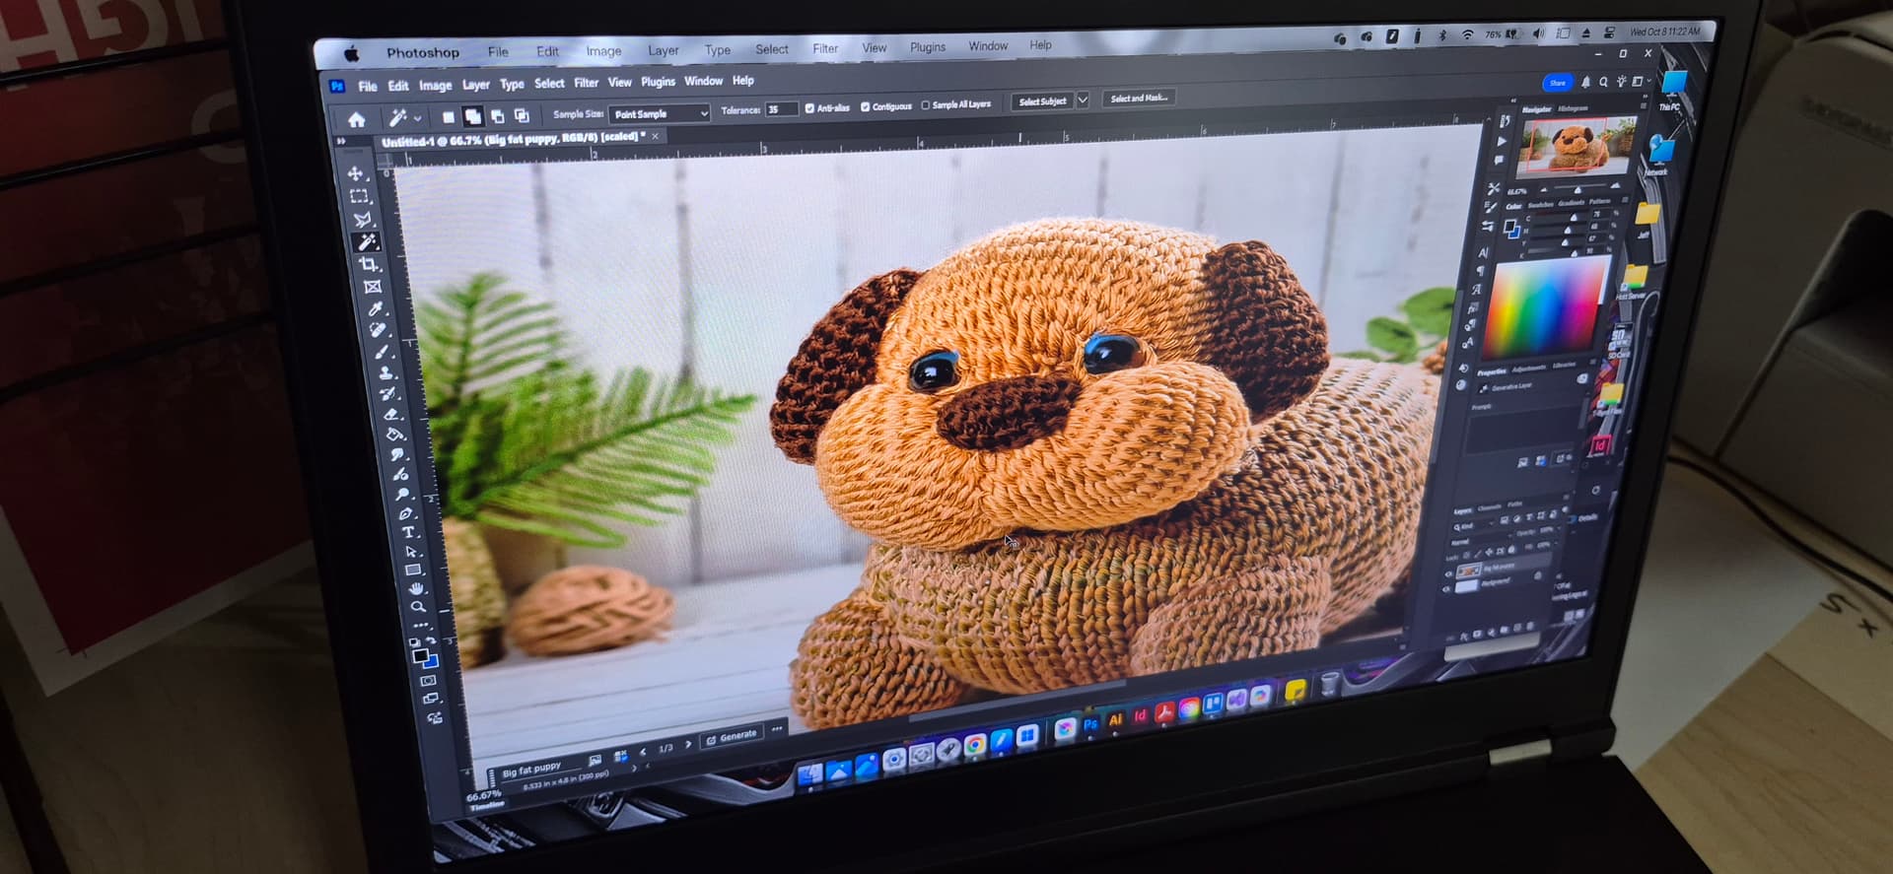Select the Eraser tool

391,414
